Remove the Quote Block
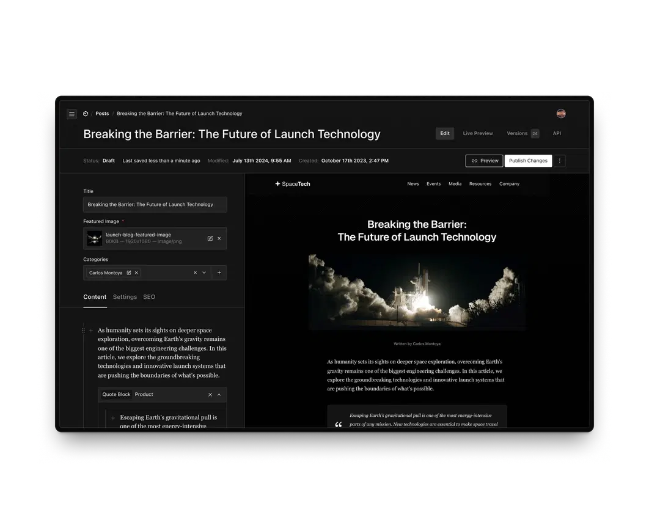The width and height of the screenshot is (660, 528). (x=210, y=395)
